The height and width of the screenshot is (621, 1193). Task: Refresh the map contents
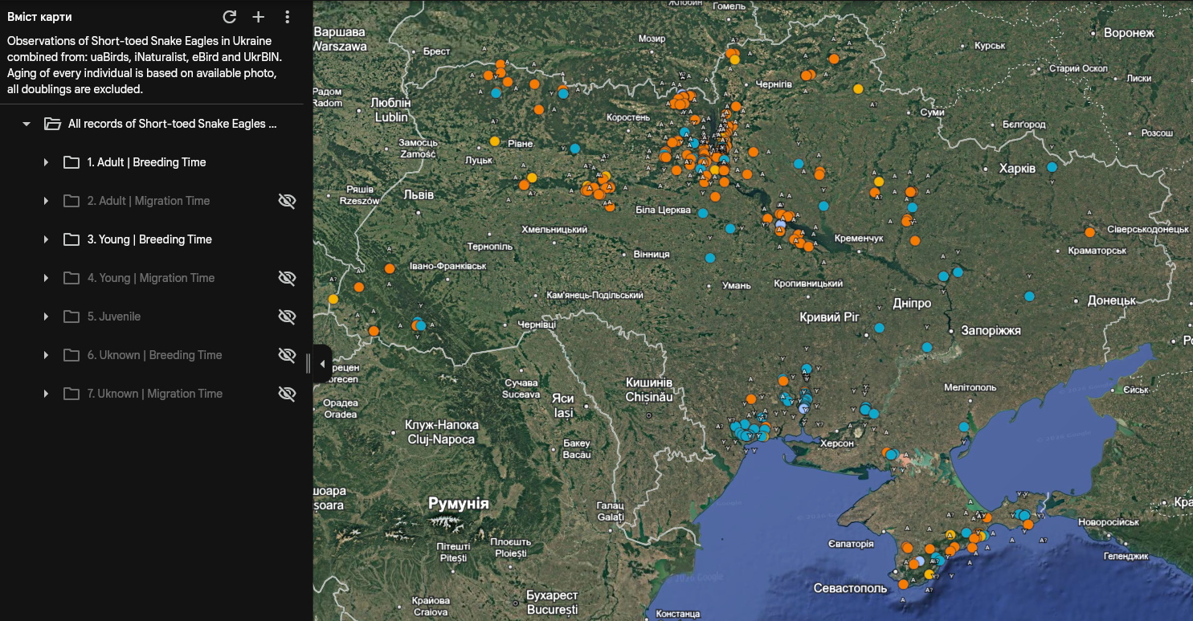(x=229, y=17)
